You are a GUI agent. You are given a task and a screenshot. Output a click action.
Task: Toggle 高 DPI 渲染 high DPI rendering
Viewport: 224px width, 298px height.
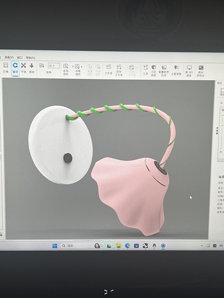tap(189, 71)
